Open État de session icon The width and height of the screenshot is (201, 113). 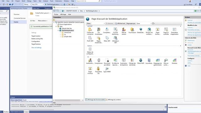click(124, 31)
